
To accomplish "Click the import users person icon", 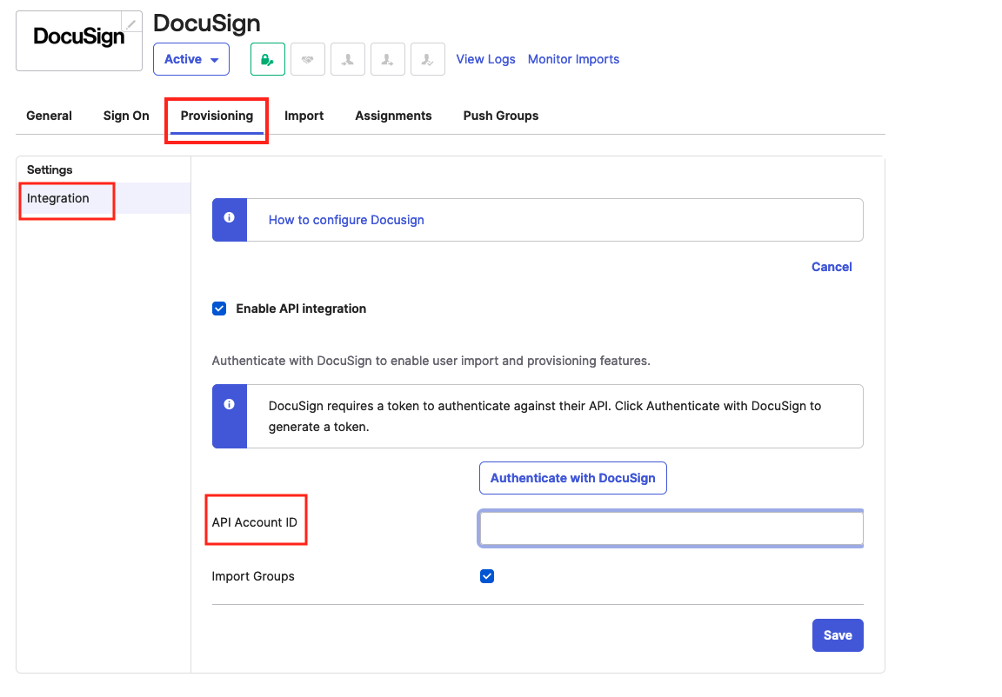I will tap(348, 60).
